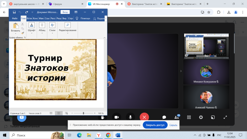Select Алексей Чуенко participant tile
The image size is (247, 139).
coord(206,97)
